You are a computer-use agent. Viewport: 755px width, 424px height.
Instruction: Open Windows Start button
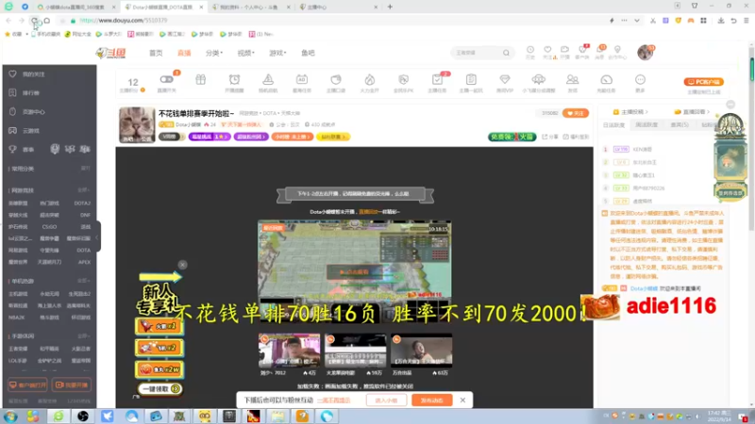(x=10, y=416)
